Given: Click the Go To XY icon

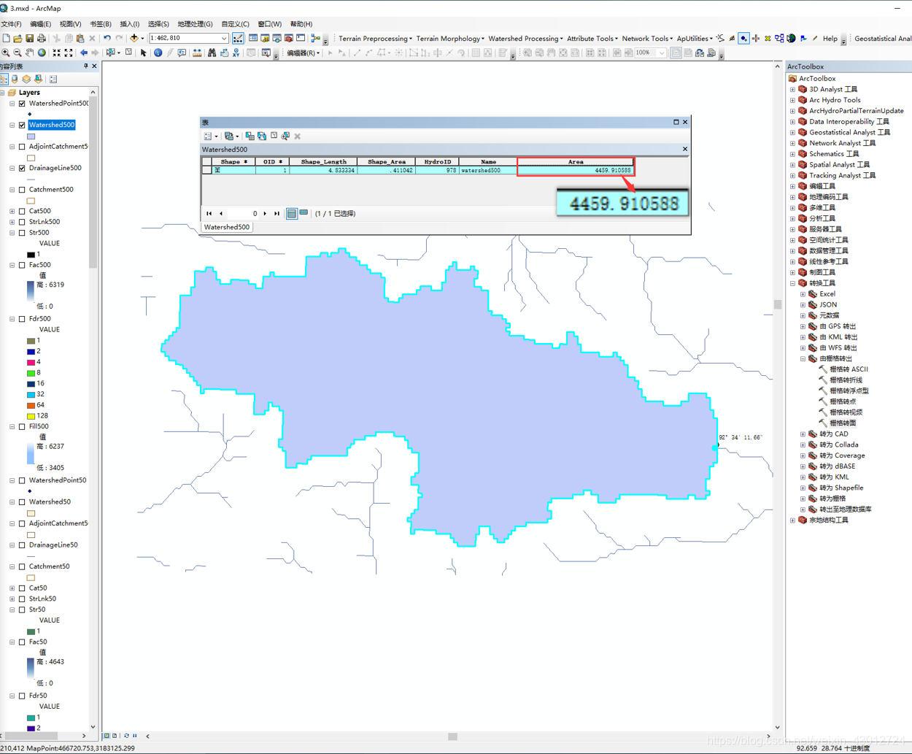Looking at the screenshot, I should [236, 53].
